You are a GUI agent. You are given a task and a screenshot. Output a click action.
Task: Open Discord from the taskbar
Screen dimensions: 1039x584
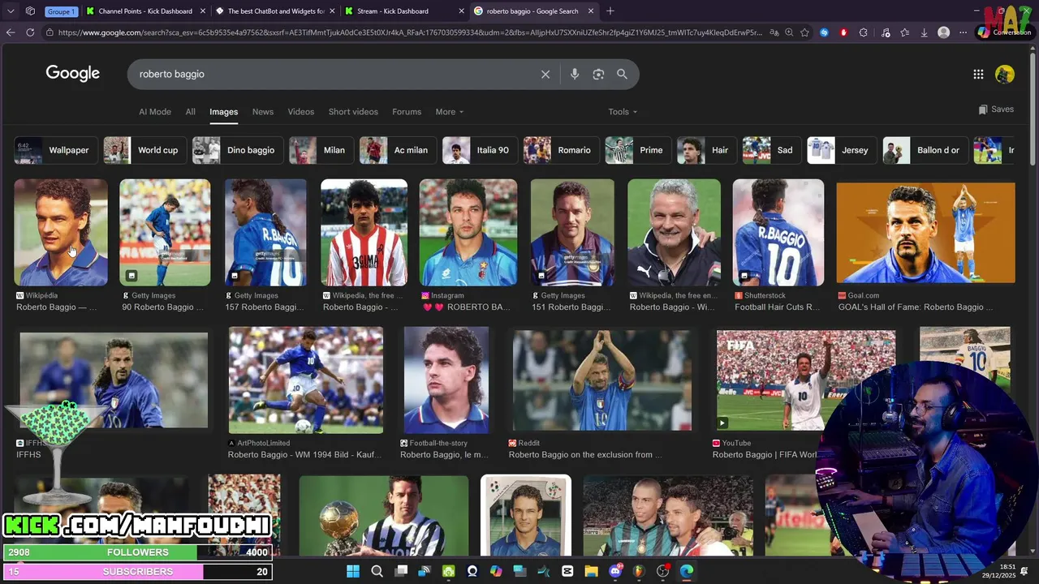615,571
